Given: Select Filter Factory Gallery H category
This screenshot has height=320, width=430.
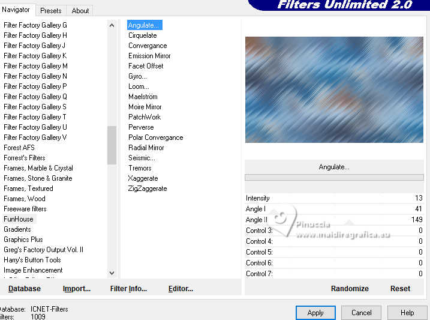Looking at the screenshot, I should [x=35, y=35].
